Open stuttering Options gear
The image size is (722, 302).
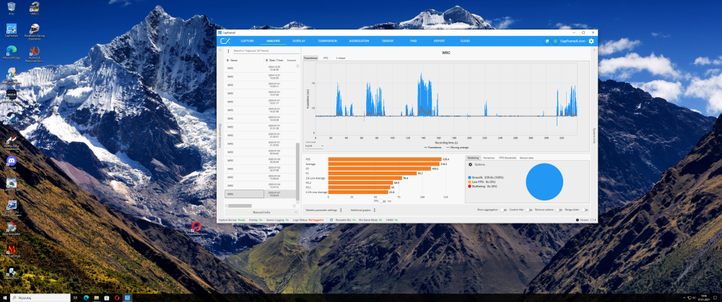coord(470,164)
